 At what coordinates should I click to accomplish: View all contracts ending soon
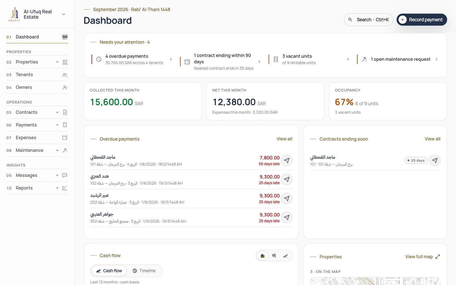[433, 139]
